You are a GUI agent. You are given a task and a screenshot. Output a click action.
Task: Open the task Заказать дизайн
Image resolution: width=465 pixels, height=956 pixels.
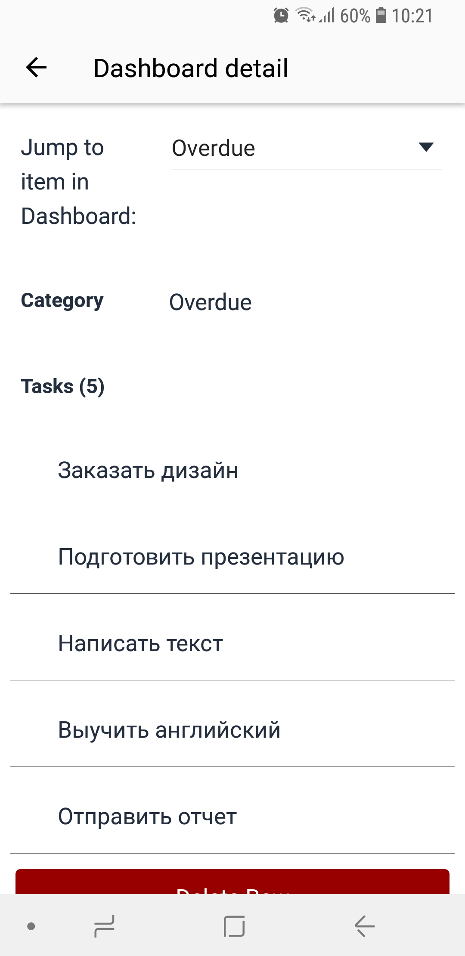point(232,470)
